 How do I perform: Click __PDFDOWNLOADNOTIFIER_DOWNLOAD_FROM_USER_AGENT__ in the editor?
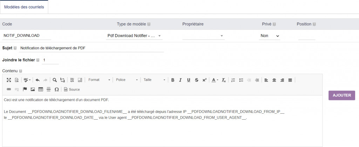[x=187, y=118]
